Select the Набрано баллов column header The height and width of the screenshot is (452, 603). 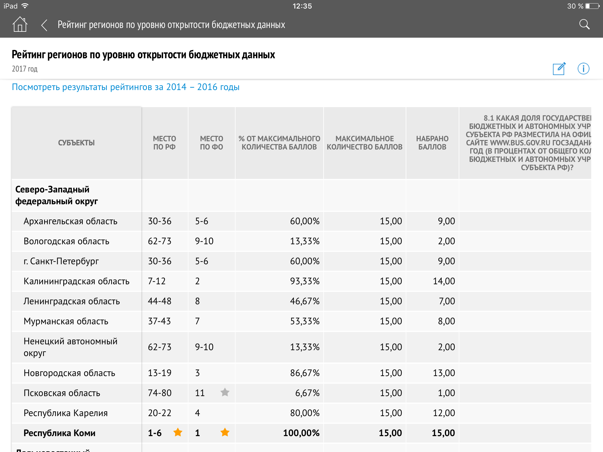coord(432,143)
